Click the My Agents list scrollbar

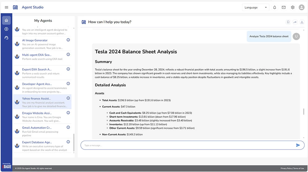74,143
